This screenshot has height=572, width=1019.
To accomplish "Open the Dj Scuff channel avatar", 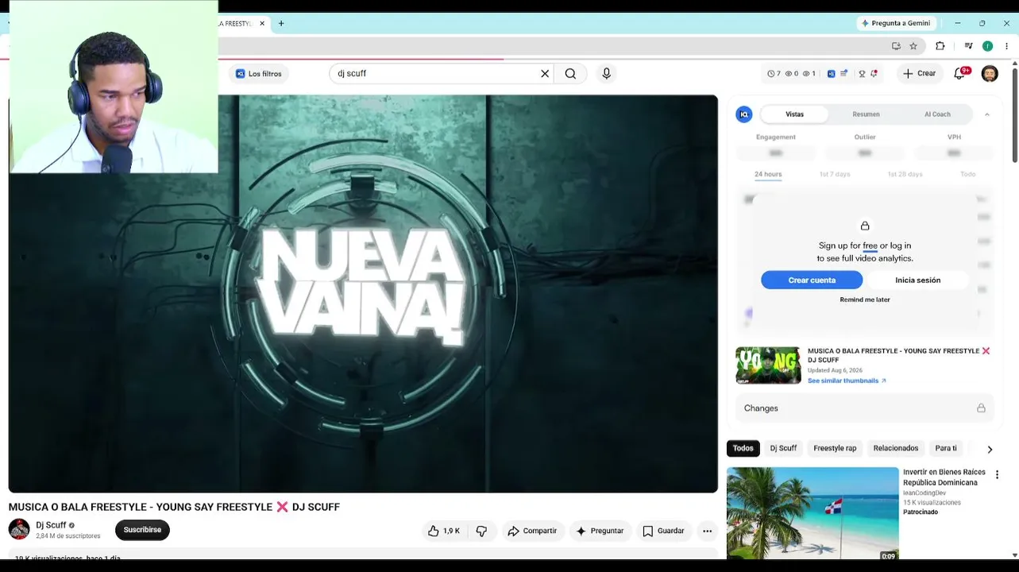I will click(19, 529).
